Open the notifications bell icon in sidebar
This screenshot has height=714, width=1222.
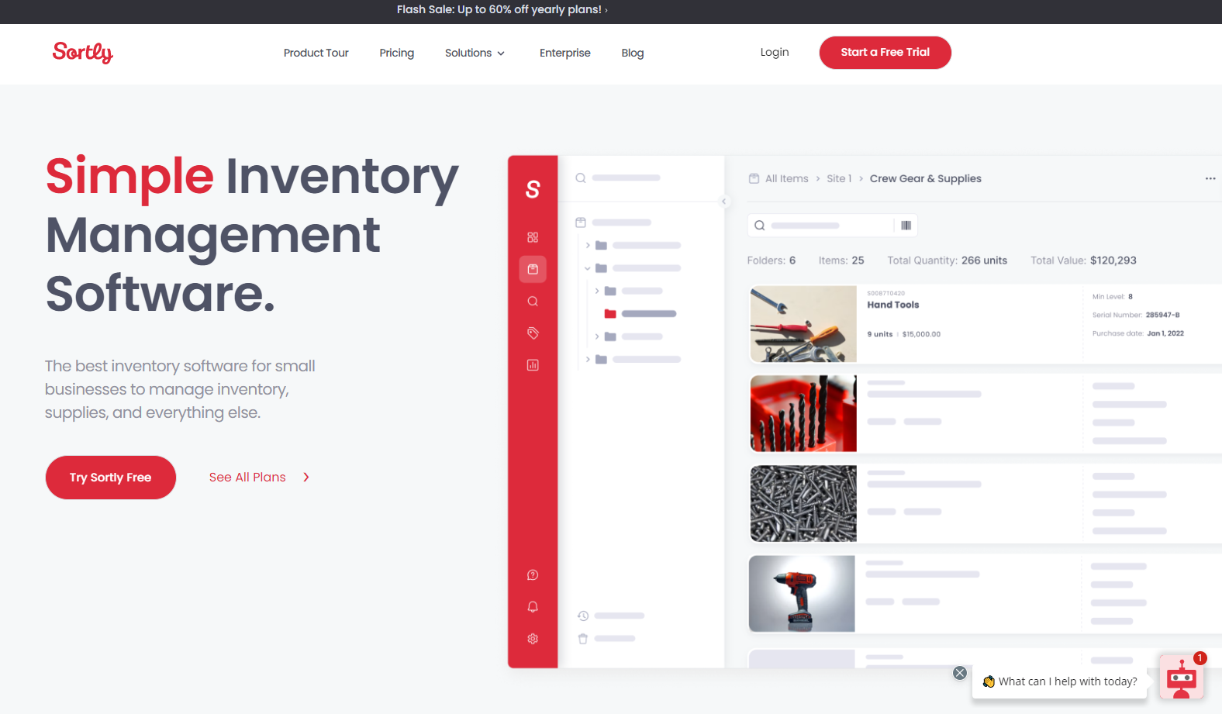533,607
